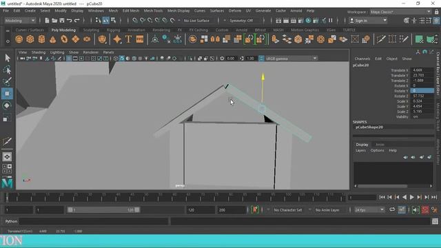
Task: Activate the Move tool in the toolbox
Action: click(8, 94)
